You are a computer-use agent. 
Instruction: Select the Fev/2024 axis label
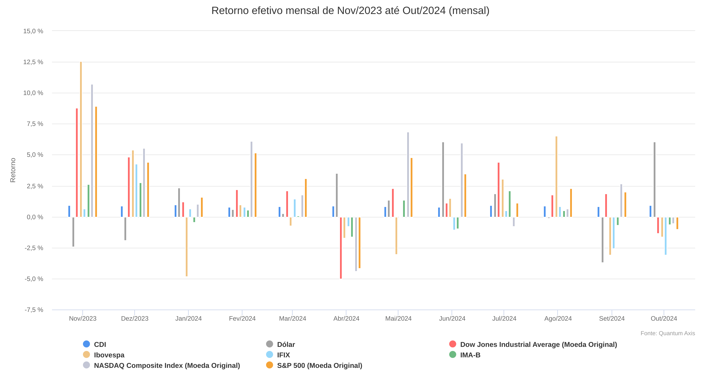[242, 319]
